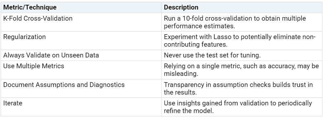The width and height of the screenshot is (323, 119).
Task: Click the word 'misleading' in description
Action: [181, 74]
